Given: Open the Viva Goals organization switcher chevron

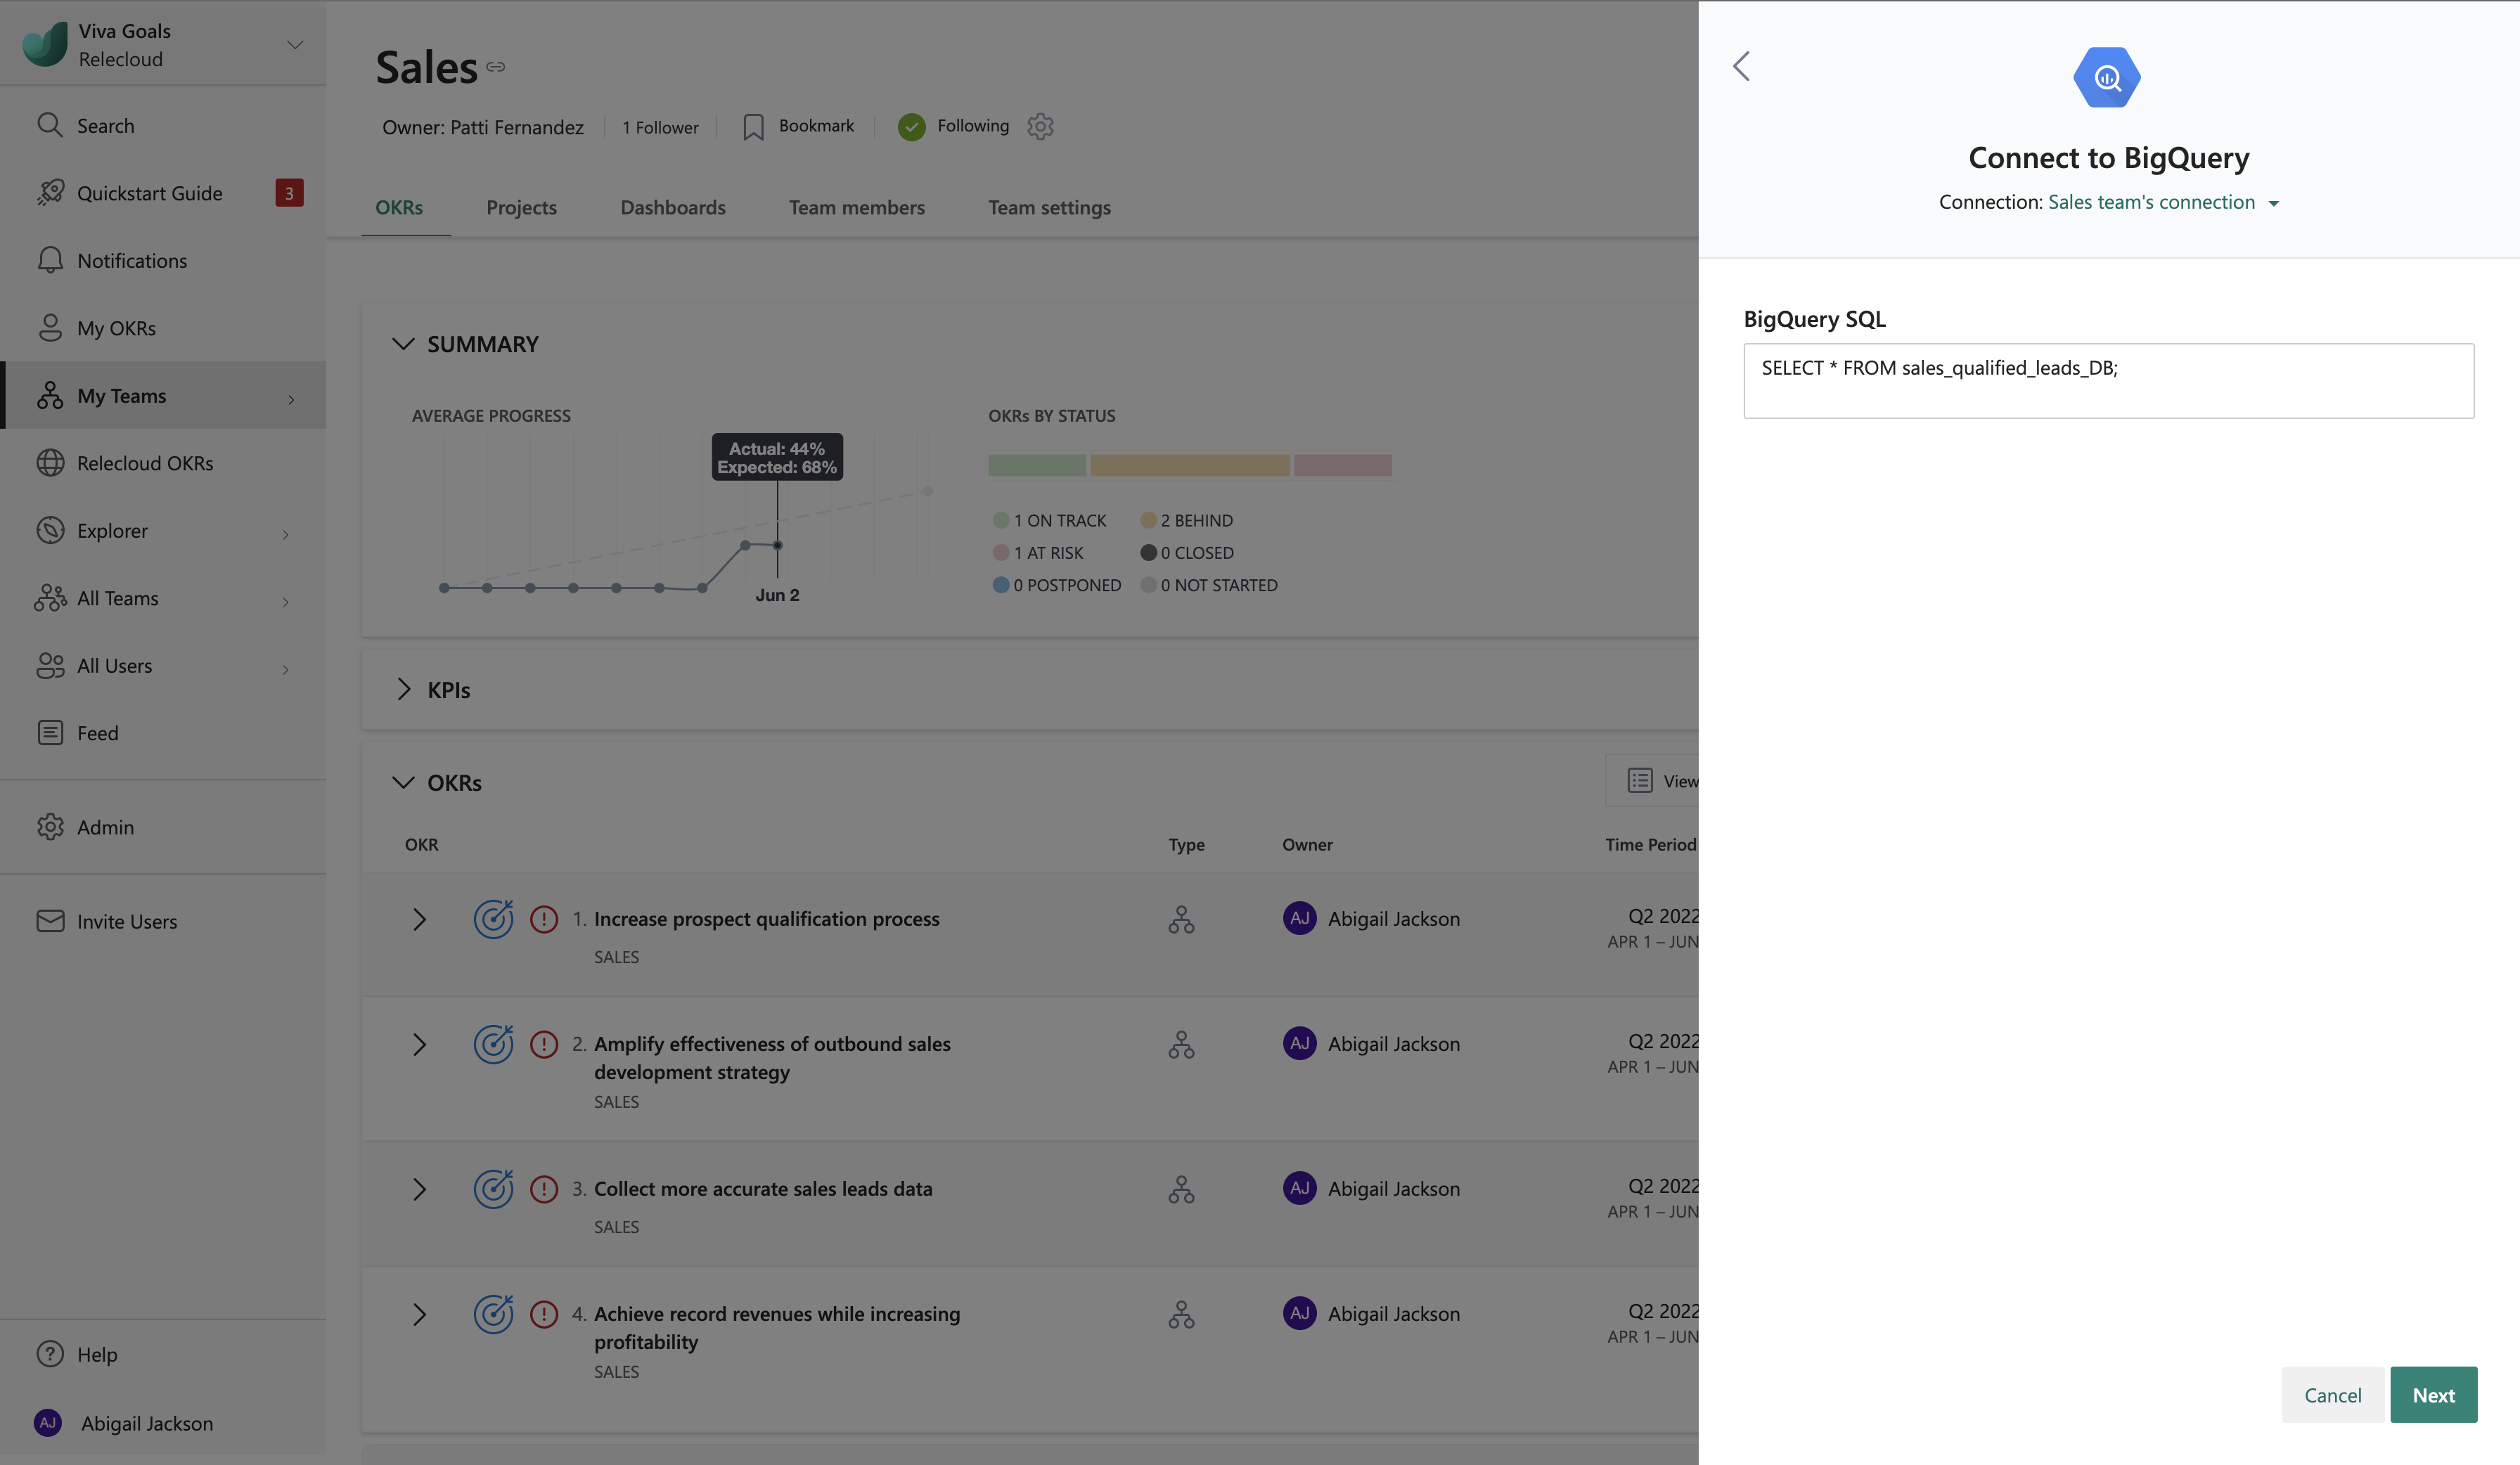Looking at the screenshot, I should point(295,45).
